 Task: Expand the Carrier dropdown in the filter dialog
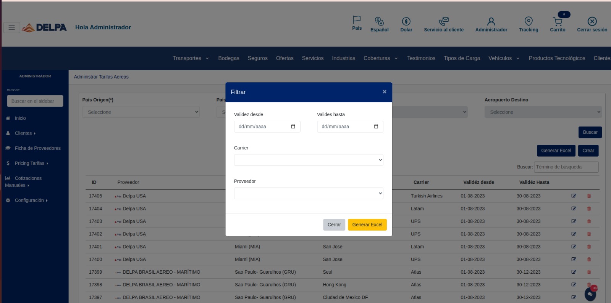click(308, 160)
